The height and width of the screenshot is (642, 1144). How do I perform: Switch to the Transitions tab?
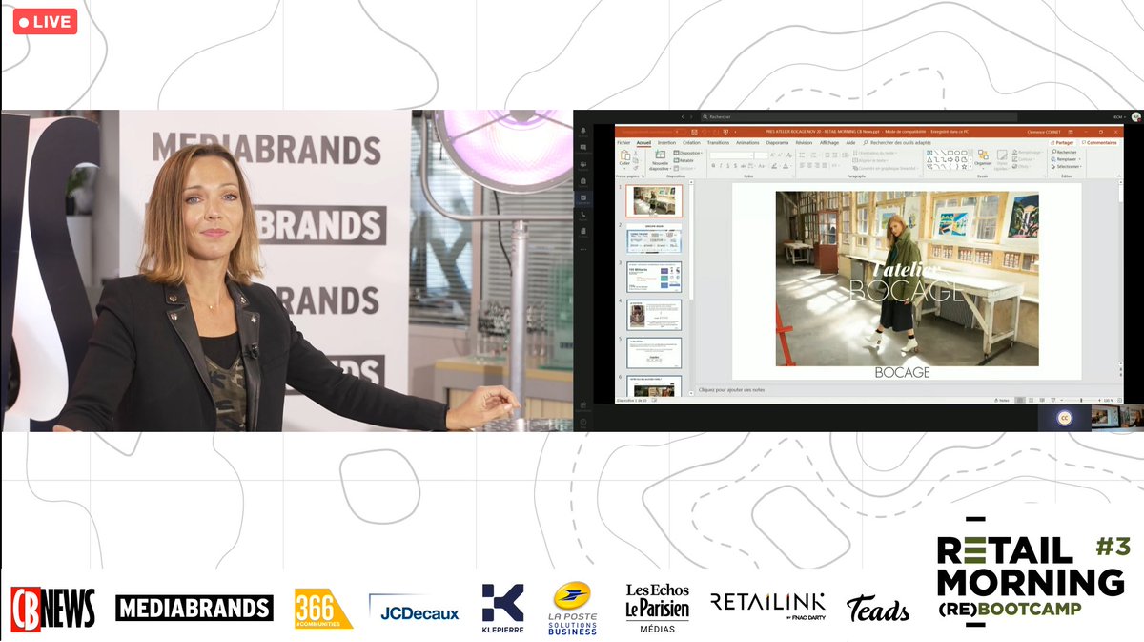(x=718, y=142)
